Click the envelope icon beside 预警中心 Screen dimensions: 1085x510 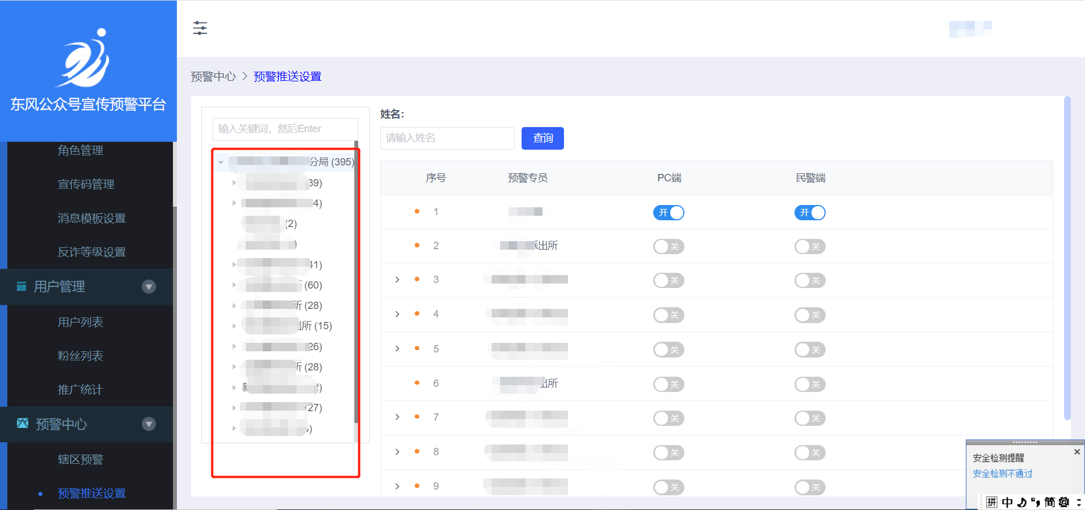(23, 423)
